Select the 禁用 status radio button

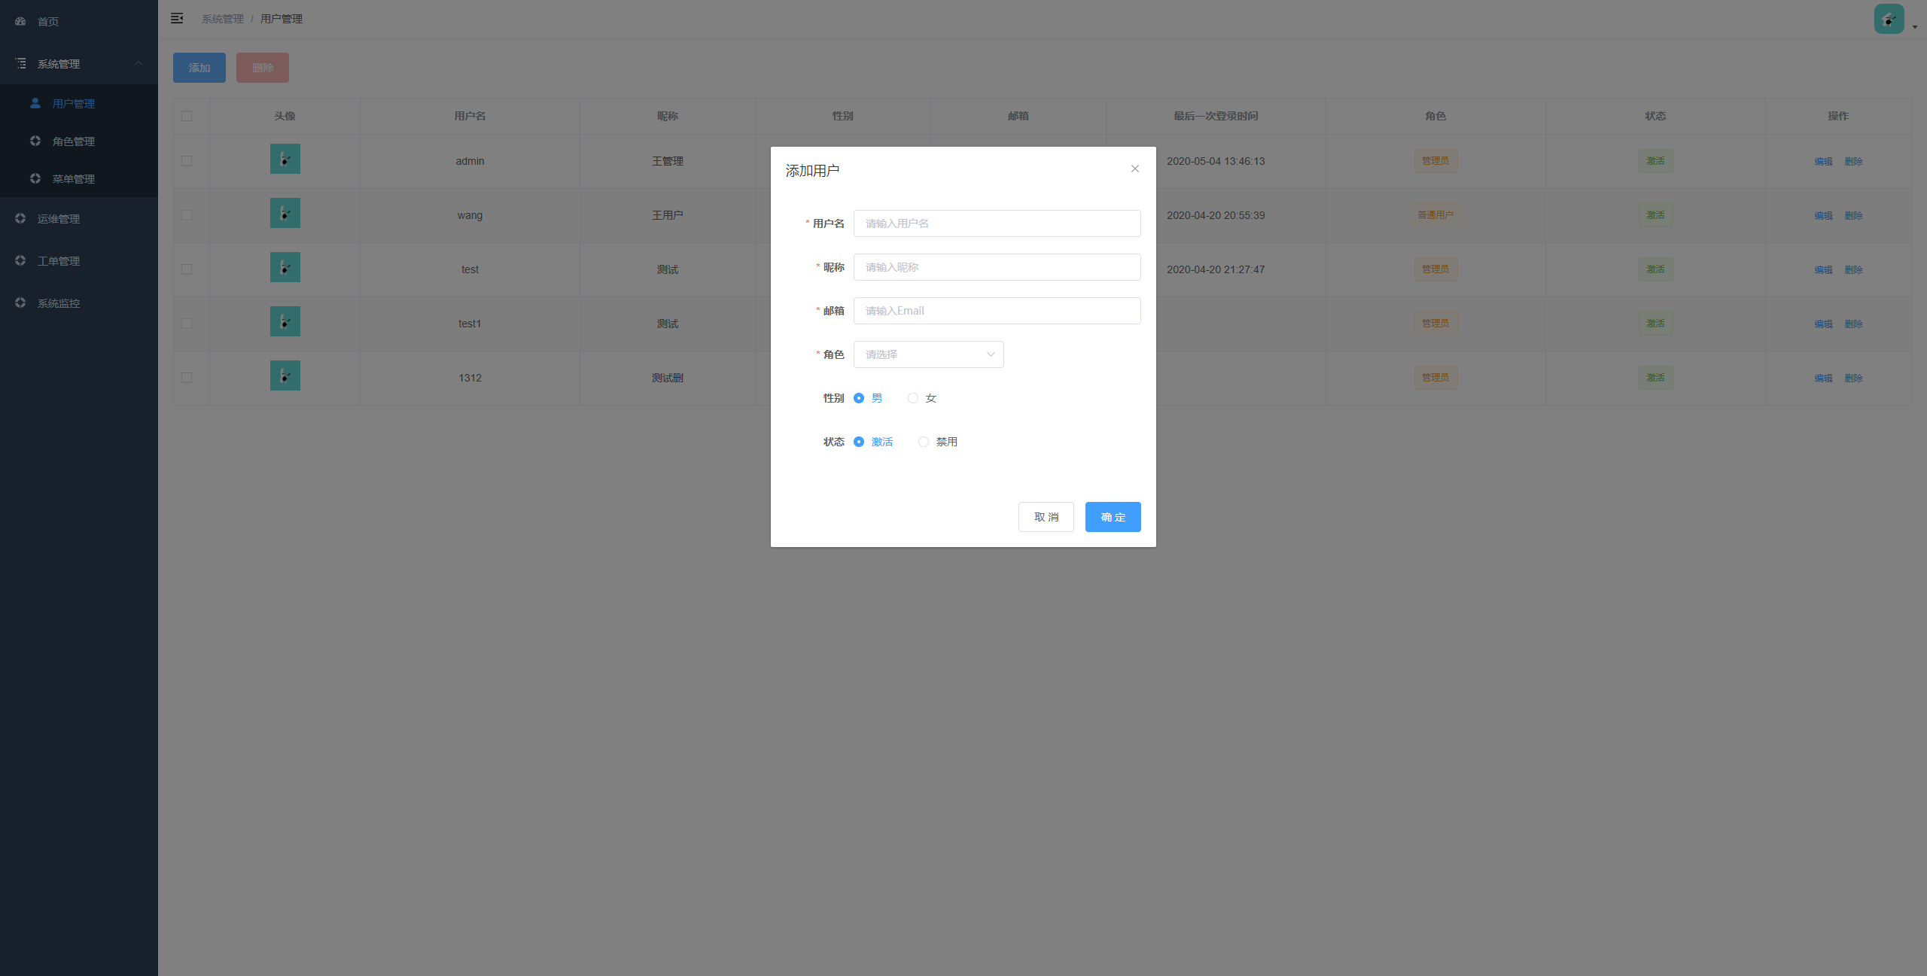[923, 442]
